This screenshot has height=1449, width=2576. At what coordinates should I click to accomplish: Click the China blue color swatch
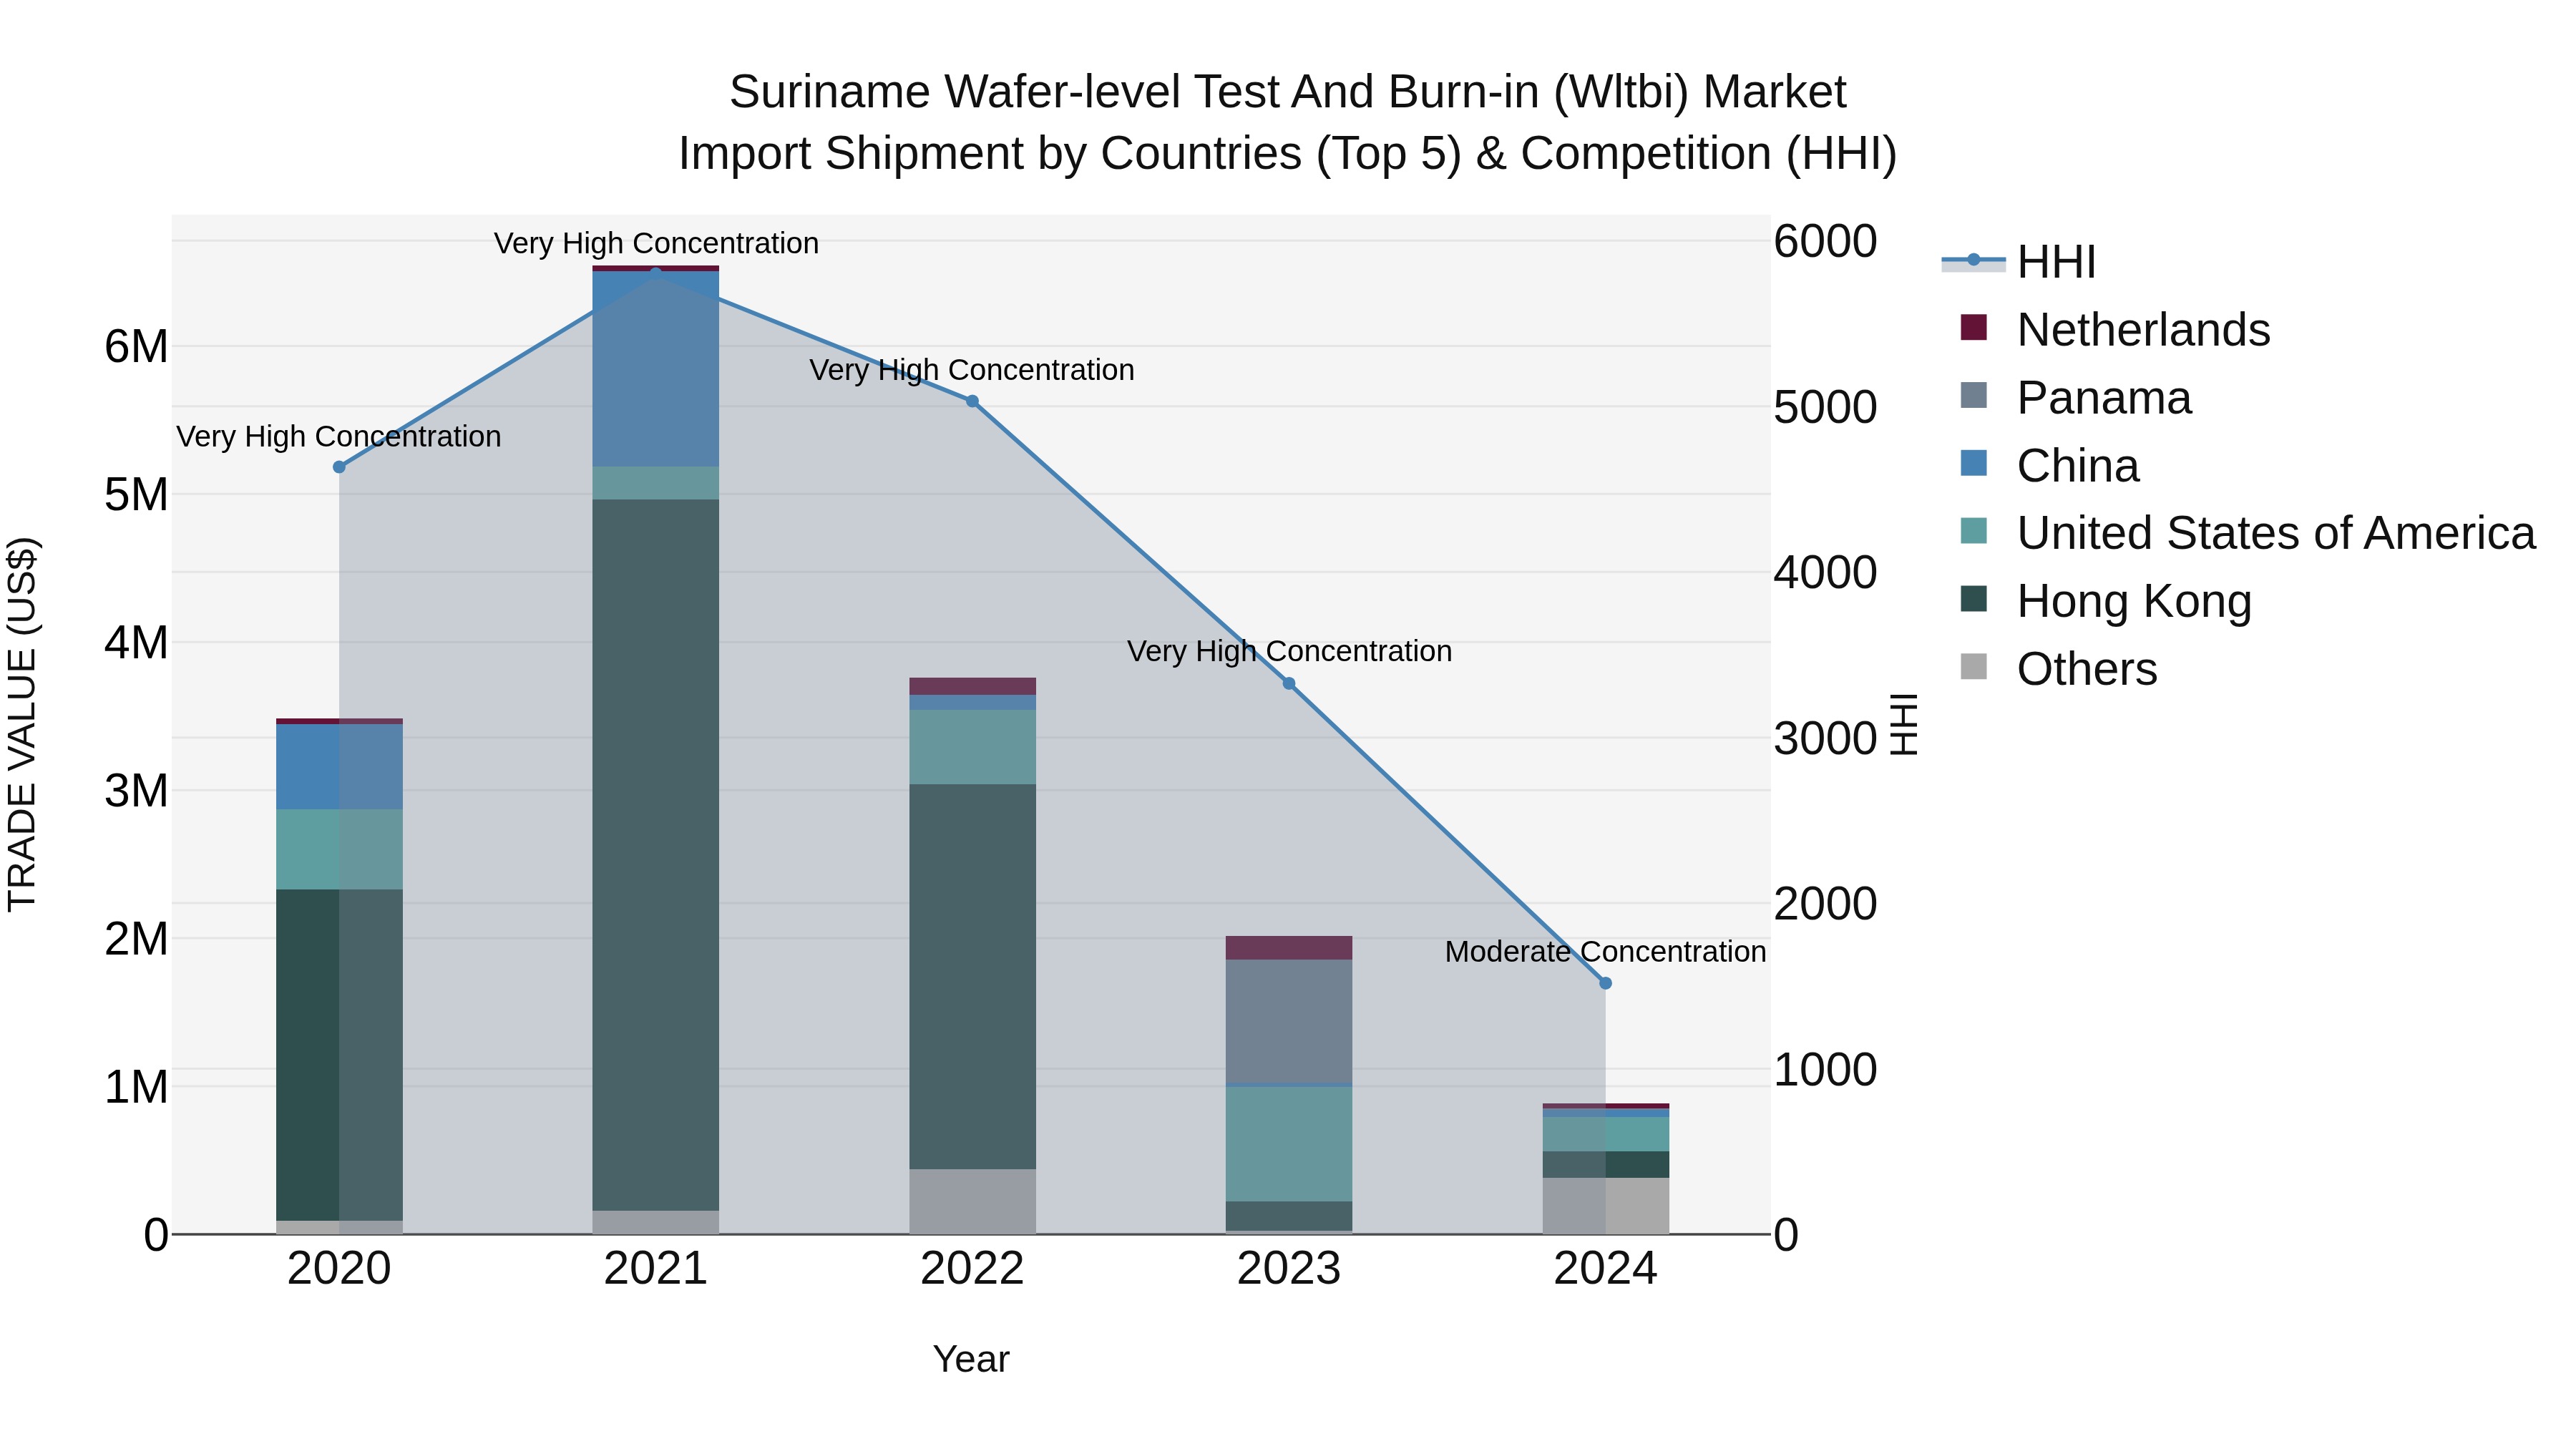(x=1974, y=463)
